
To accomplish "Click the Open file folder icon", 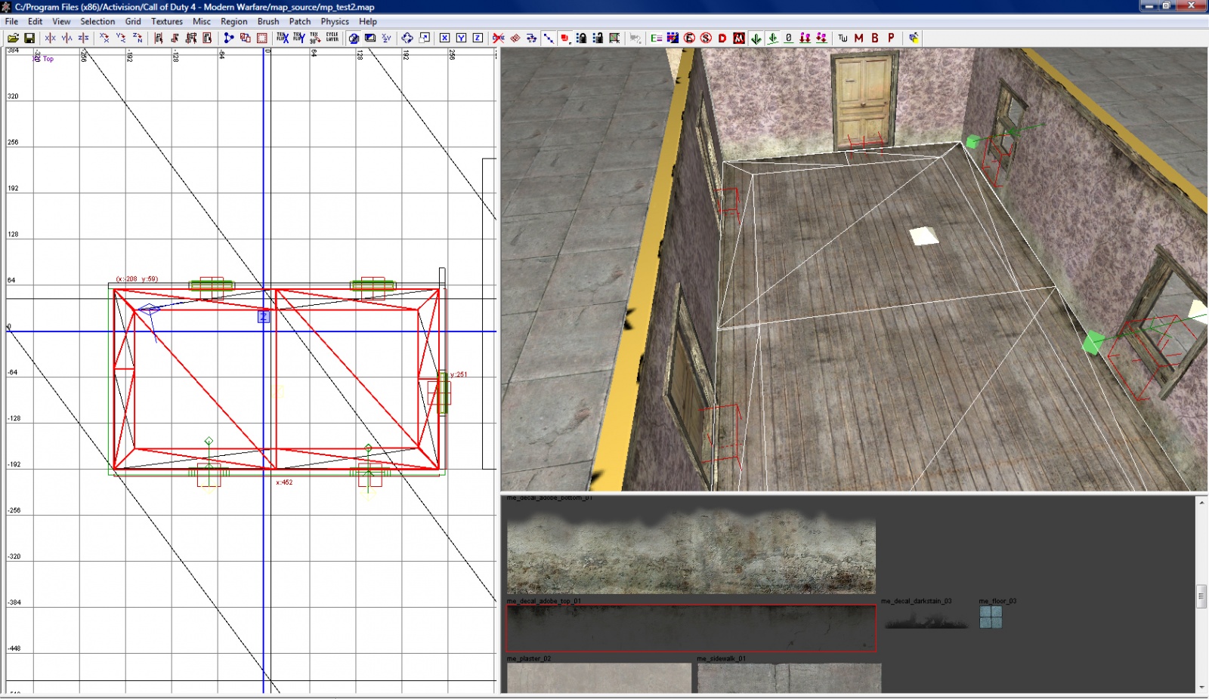I will [x=13, y=38].
